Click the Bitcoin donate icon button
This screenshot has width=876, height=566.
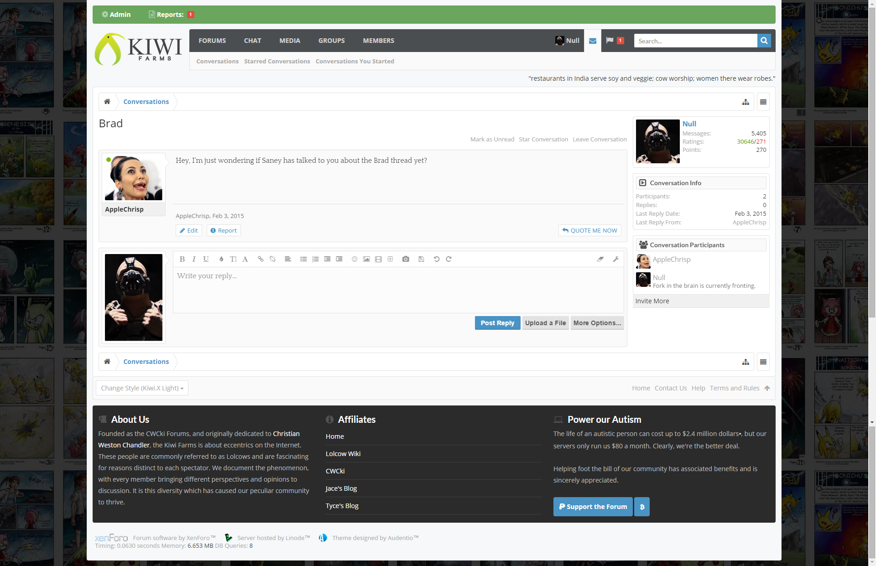point(642,507)
